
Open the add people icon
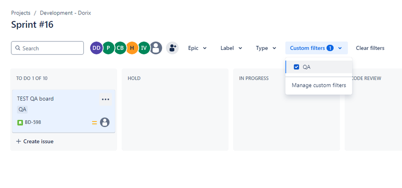coord(172,48)
